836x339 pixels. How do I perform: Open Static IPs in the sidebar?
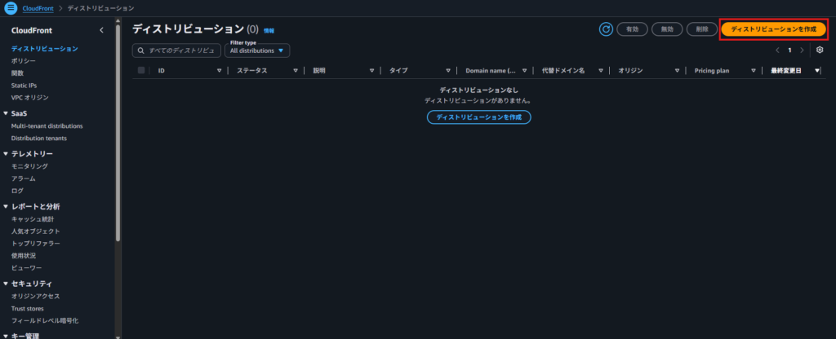24,85
